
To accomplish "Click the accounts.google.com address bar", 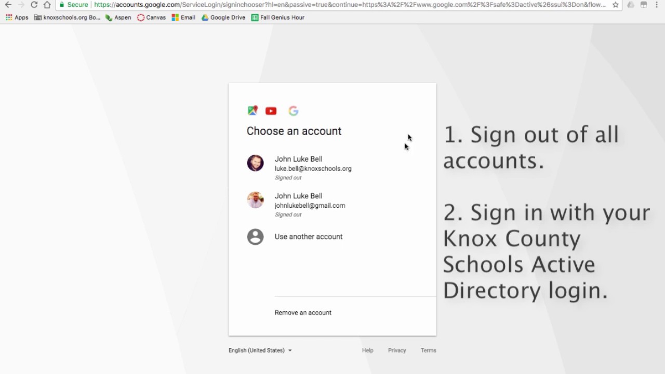I will [x=350, y=5].
